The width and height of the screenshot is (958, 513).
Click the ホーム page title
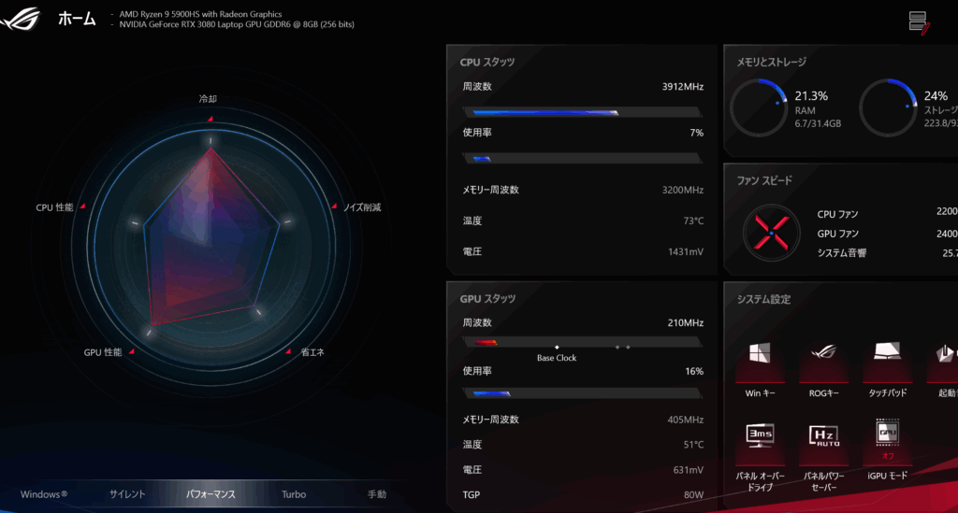77,19
